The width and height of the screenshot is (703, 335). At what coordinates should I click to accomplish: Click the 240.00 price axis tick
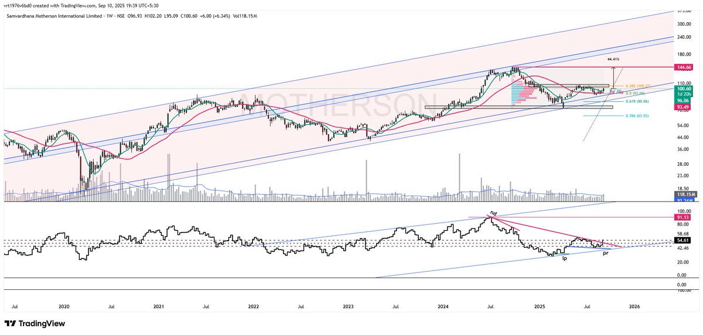point(683,37)
